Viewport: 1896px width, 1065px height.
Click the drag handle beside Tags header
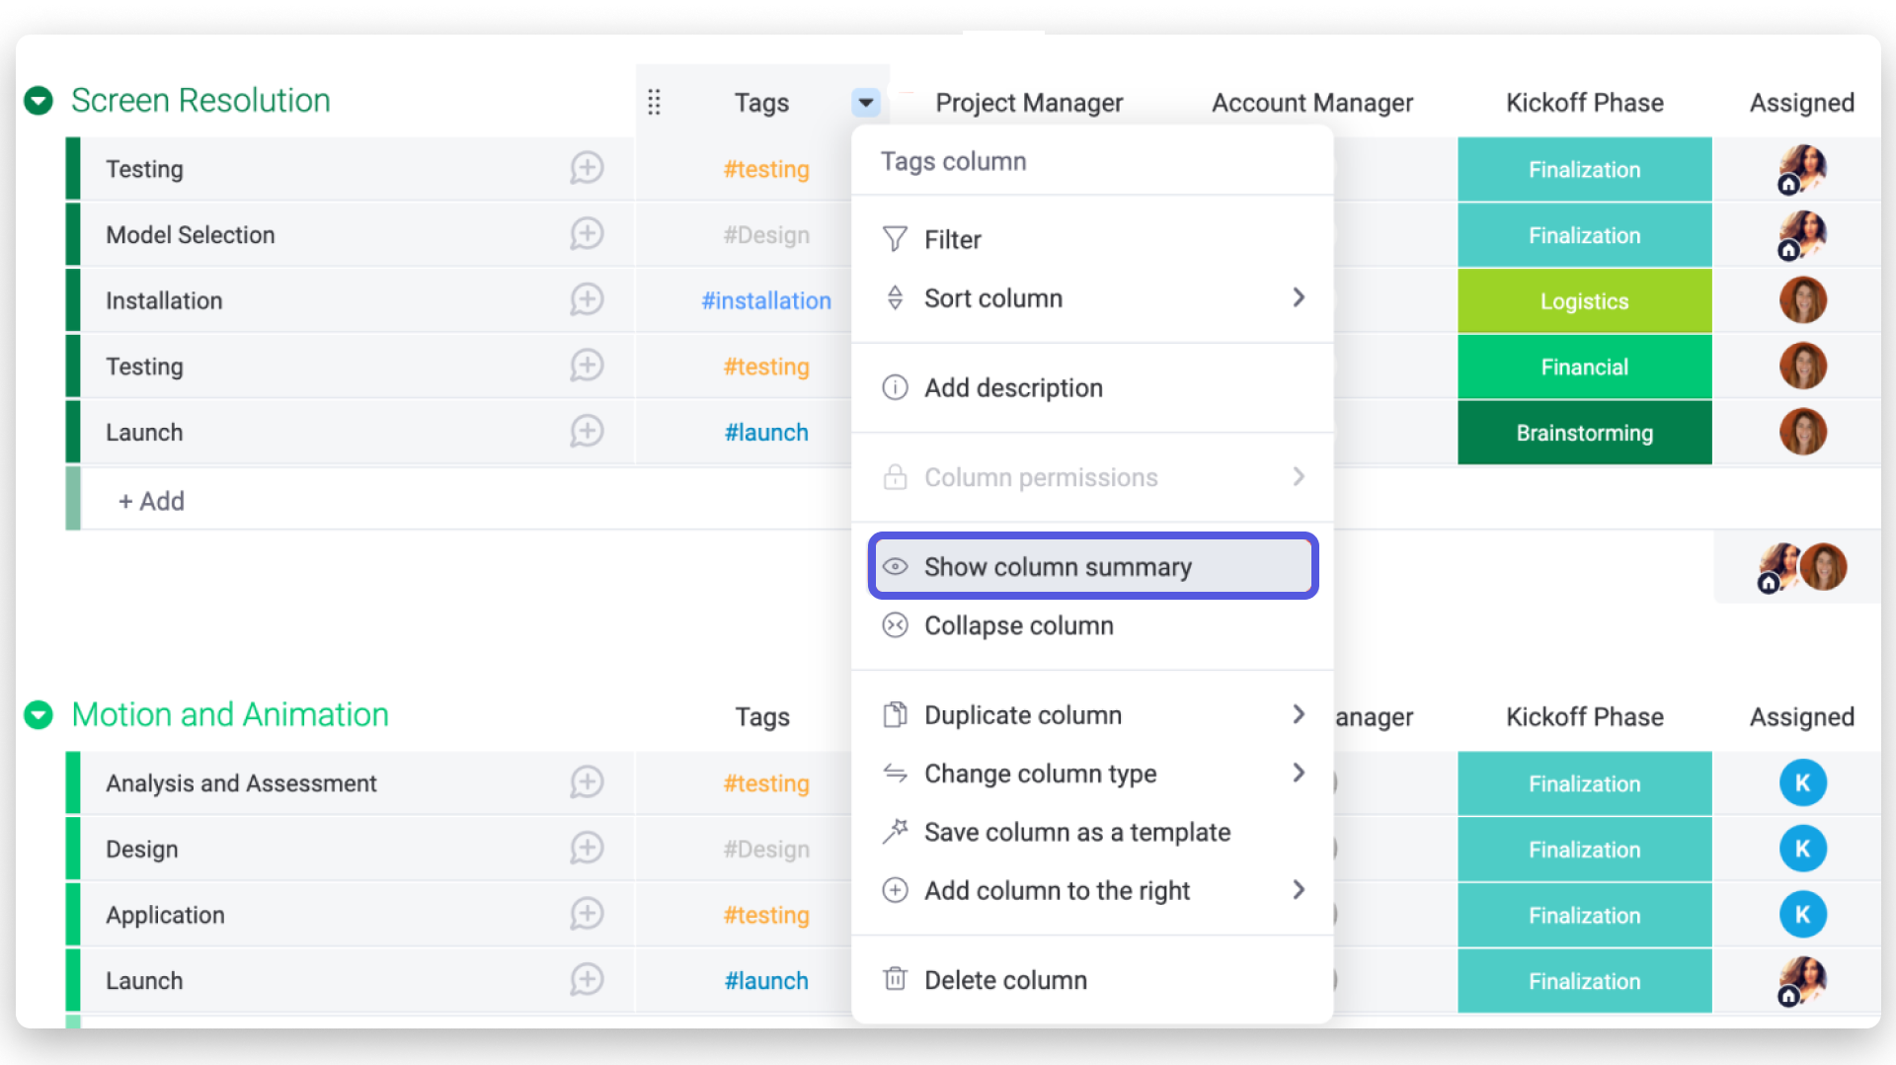click(654, 102)
